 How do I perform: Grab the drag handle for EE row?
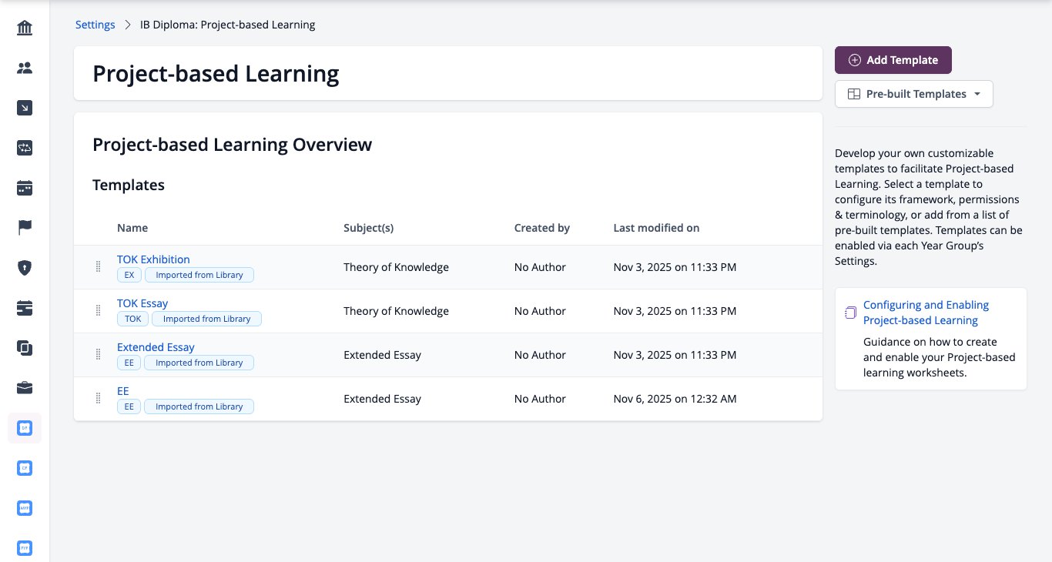(98, 399)
